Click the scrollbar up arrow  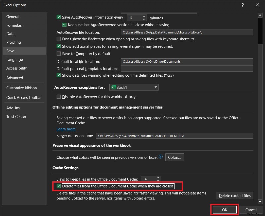[x=260, y=15]
